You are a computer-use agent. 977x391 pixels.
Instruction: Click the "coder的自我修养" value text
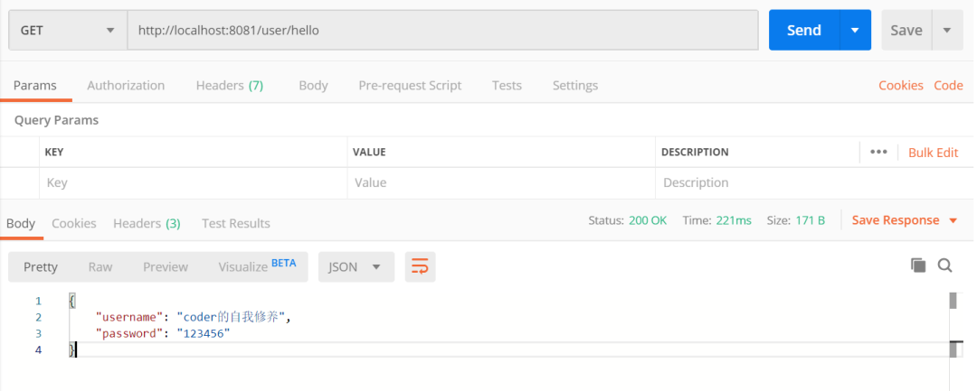point(231,317)
